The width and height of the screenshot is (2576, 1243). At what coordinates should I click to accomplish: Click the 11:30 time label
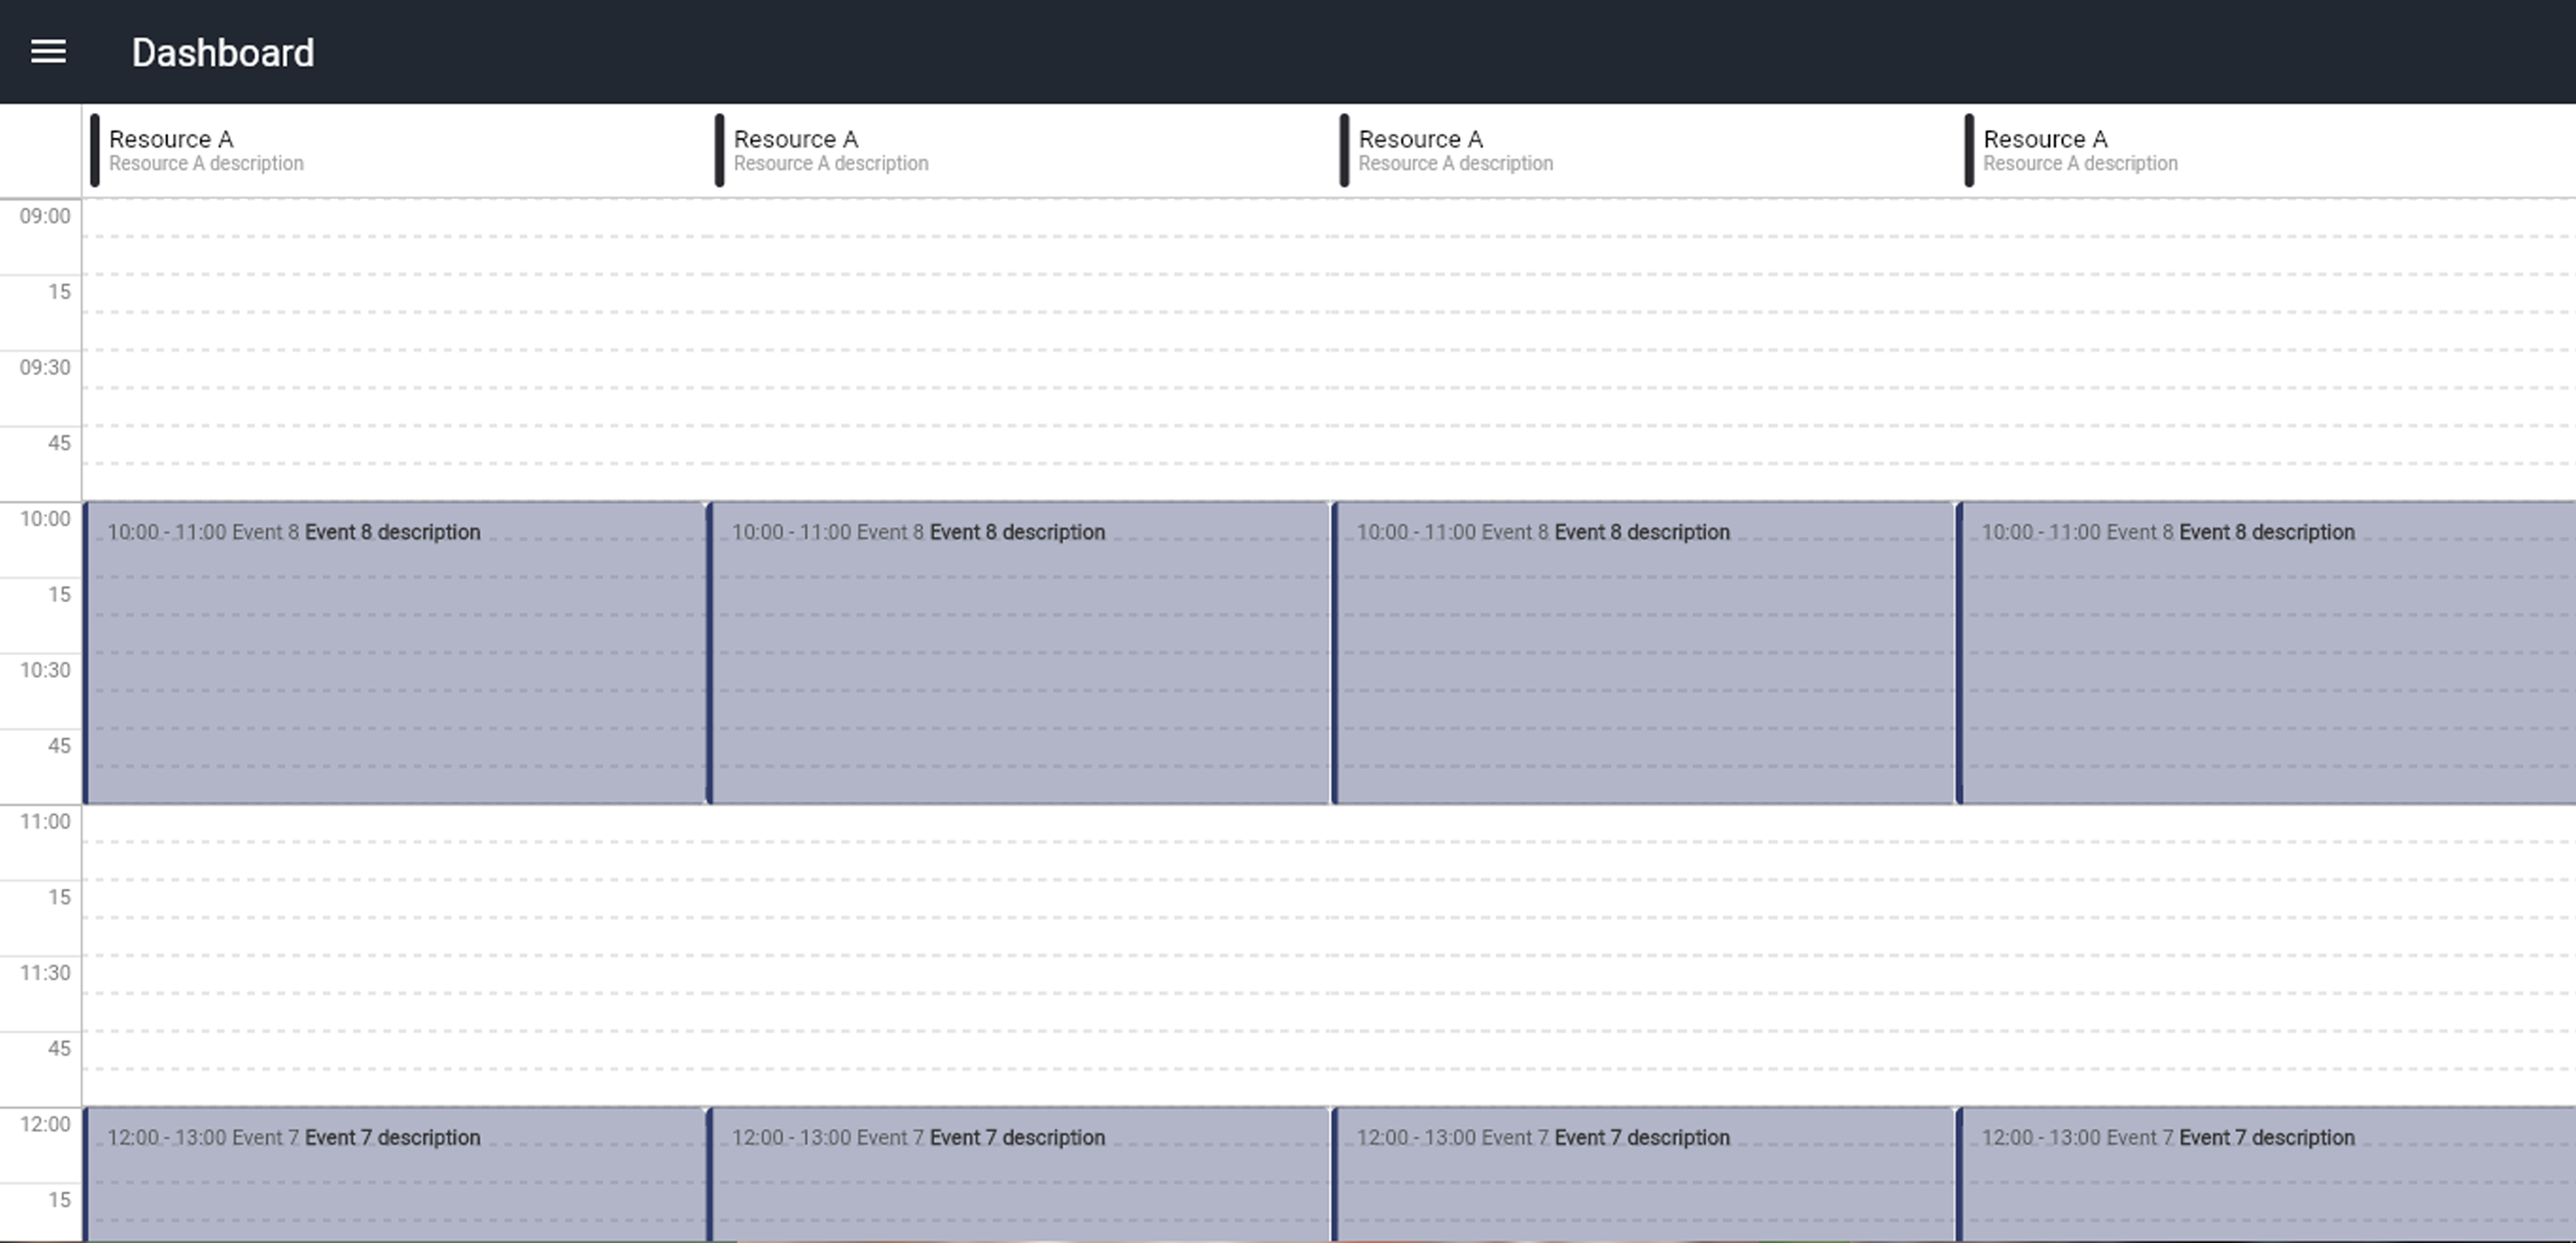pos(45,972)
